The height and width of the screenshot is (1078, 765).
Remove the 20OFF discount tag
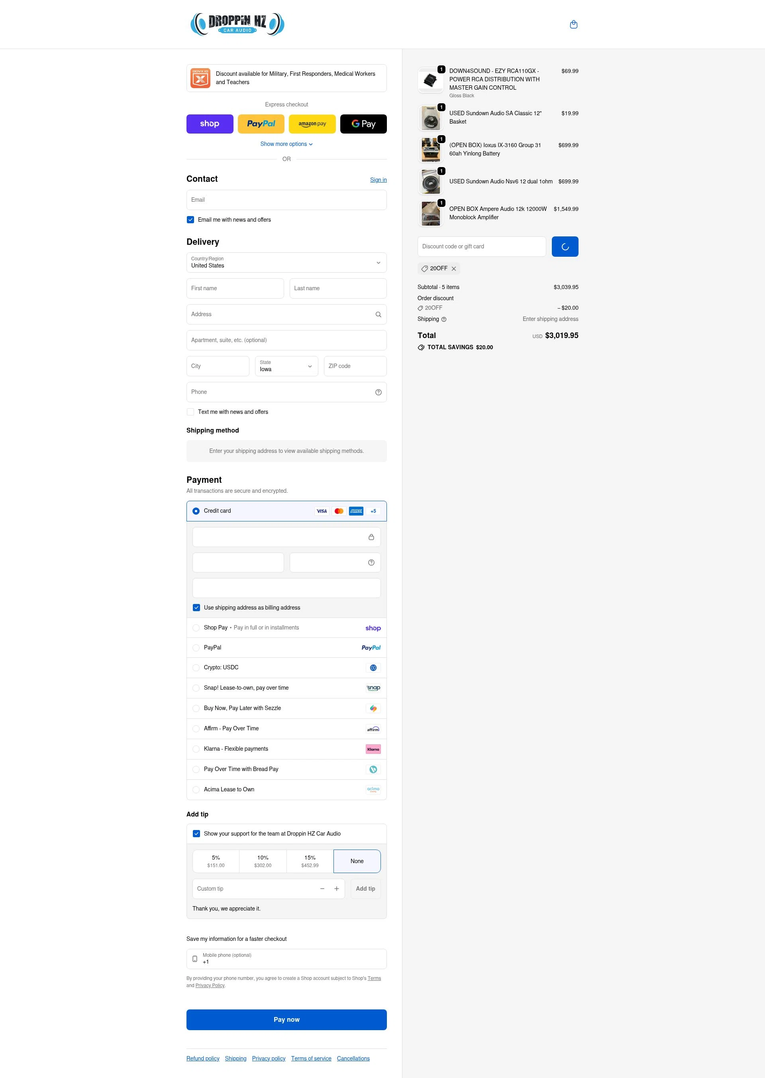coord(454,268)
